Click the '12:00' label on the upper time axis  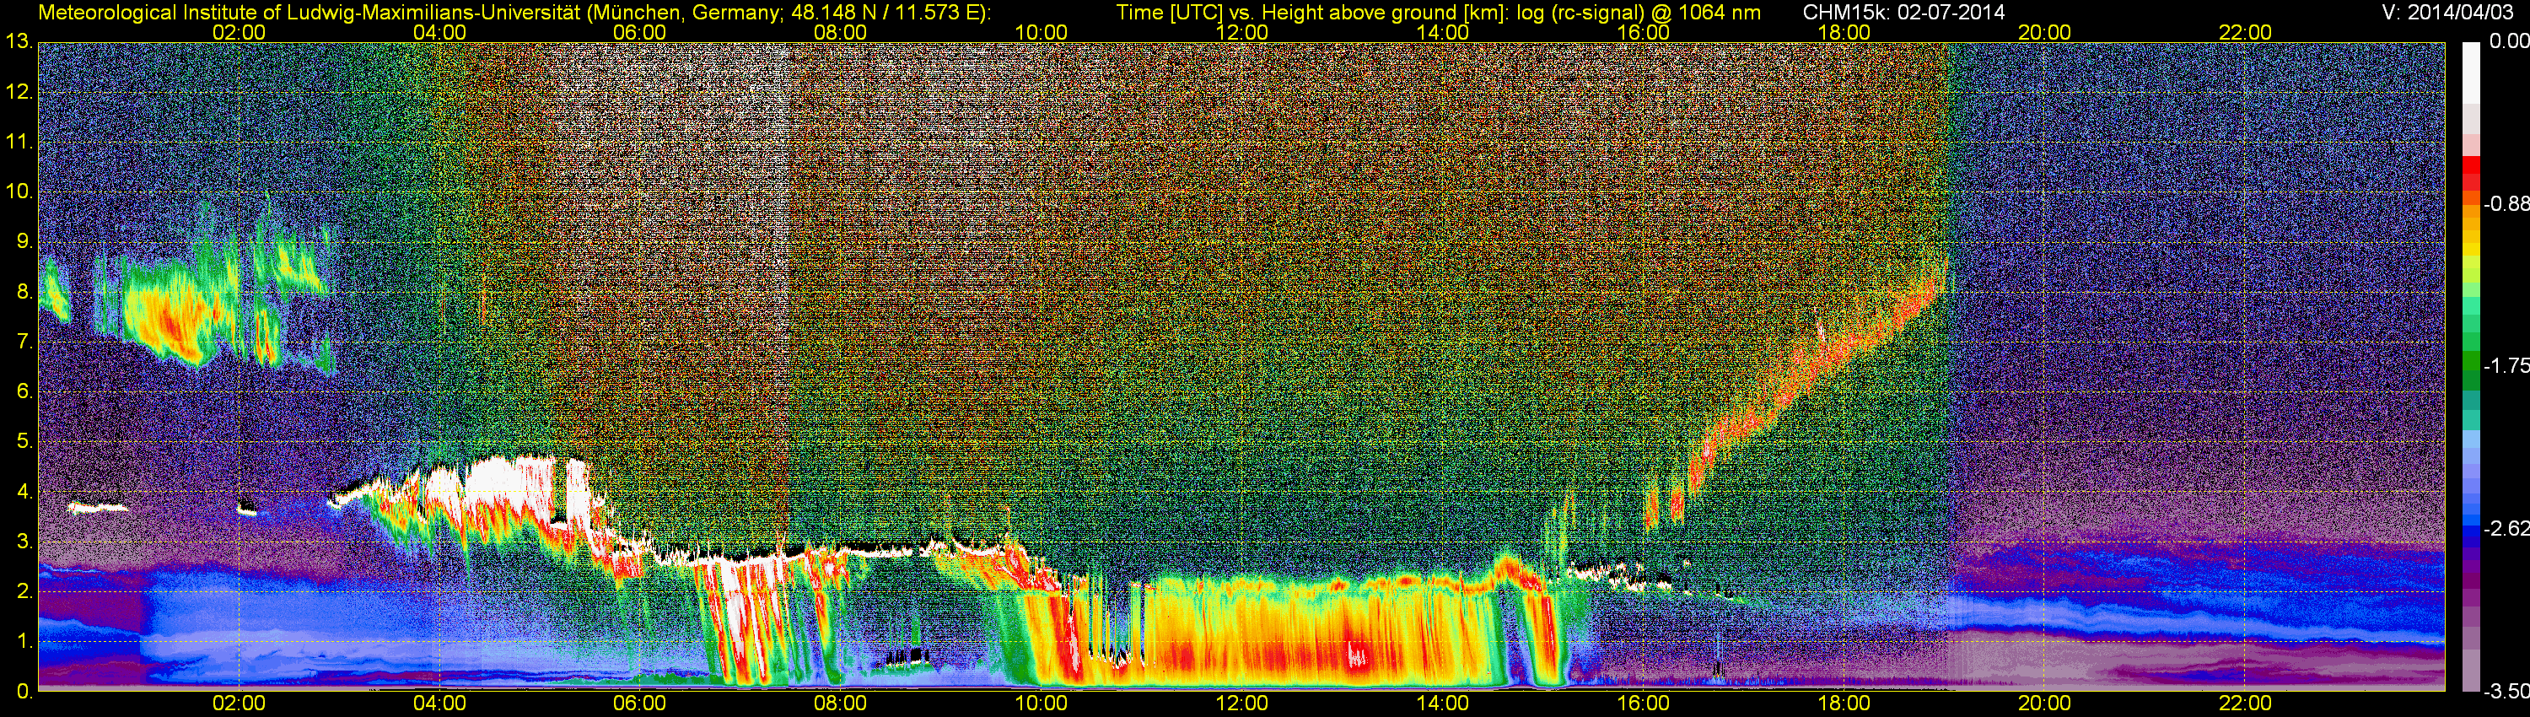pos(1241,32)
